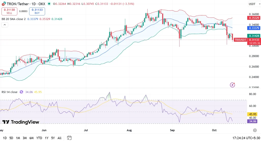Click the red TRXUSDT price label

[x=240, y=40]
